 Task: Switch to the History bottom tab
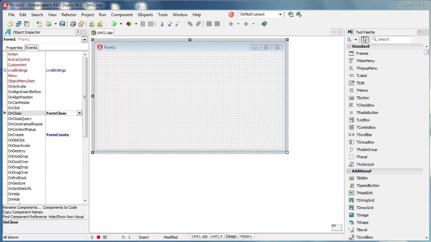coord(245,236)
